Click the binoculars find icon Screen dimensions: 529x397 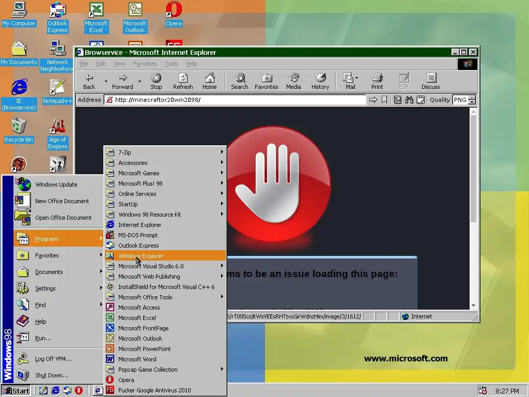409,100
